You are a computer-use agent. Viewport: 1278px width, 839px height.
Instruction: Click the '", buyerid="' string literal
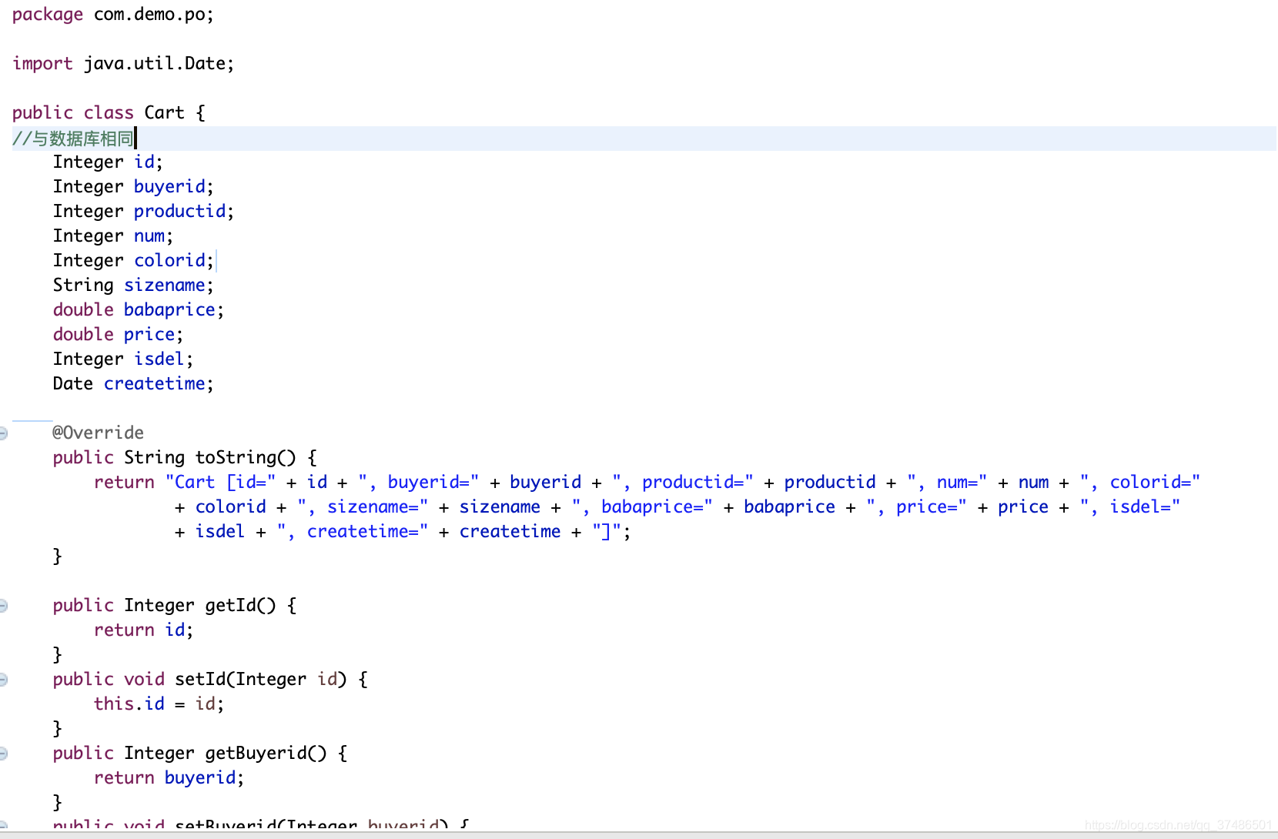coord(418,482)
